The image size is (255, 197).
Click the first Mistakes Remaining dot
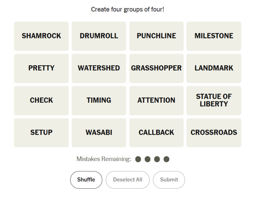138,159
